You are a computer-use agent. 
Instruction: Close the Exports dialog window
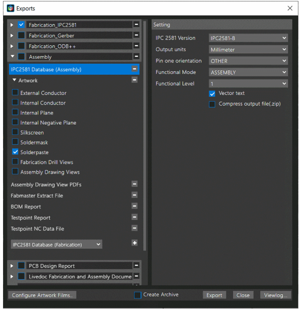[290, 8]
